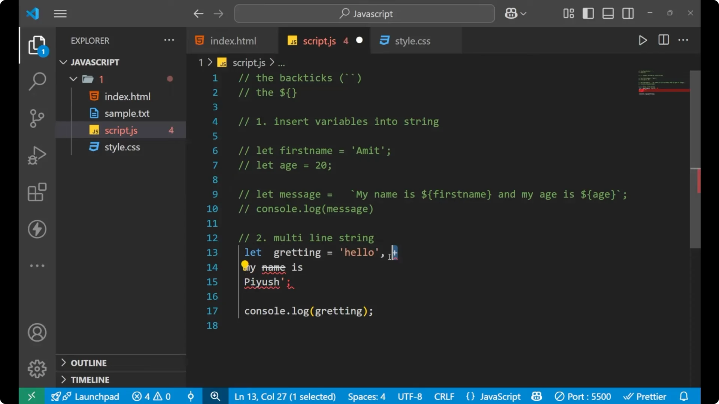The width and height of the screenshot is (719, 404).
Task: Expand the TIMELINE section
Action: pos(90,379)
